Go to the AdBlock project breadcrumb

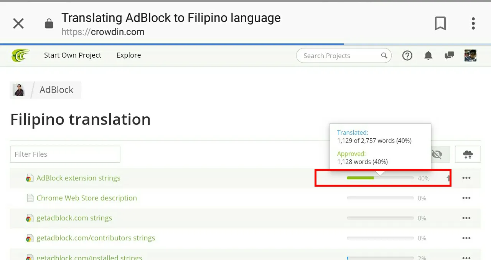56,90
